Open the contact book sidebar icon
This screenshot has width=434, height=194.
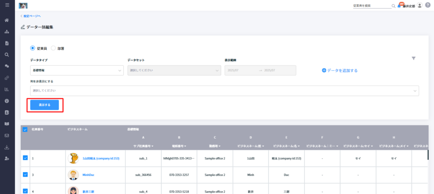[x=7, y=112]
